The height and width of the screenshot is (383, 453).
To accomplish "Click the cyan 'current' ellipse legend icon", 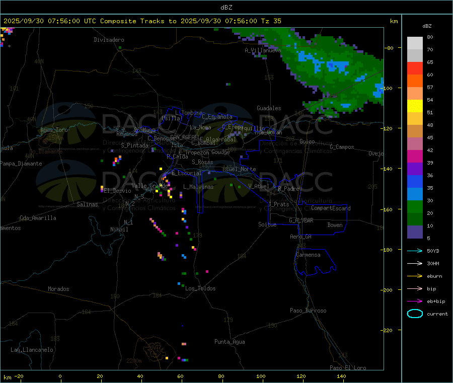I will pos(415,314).
